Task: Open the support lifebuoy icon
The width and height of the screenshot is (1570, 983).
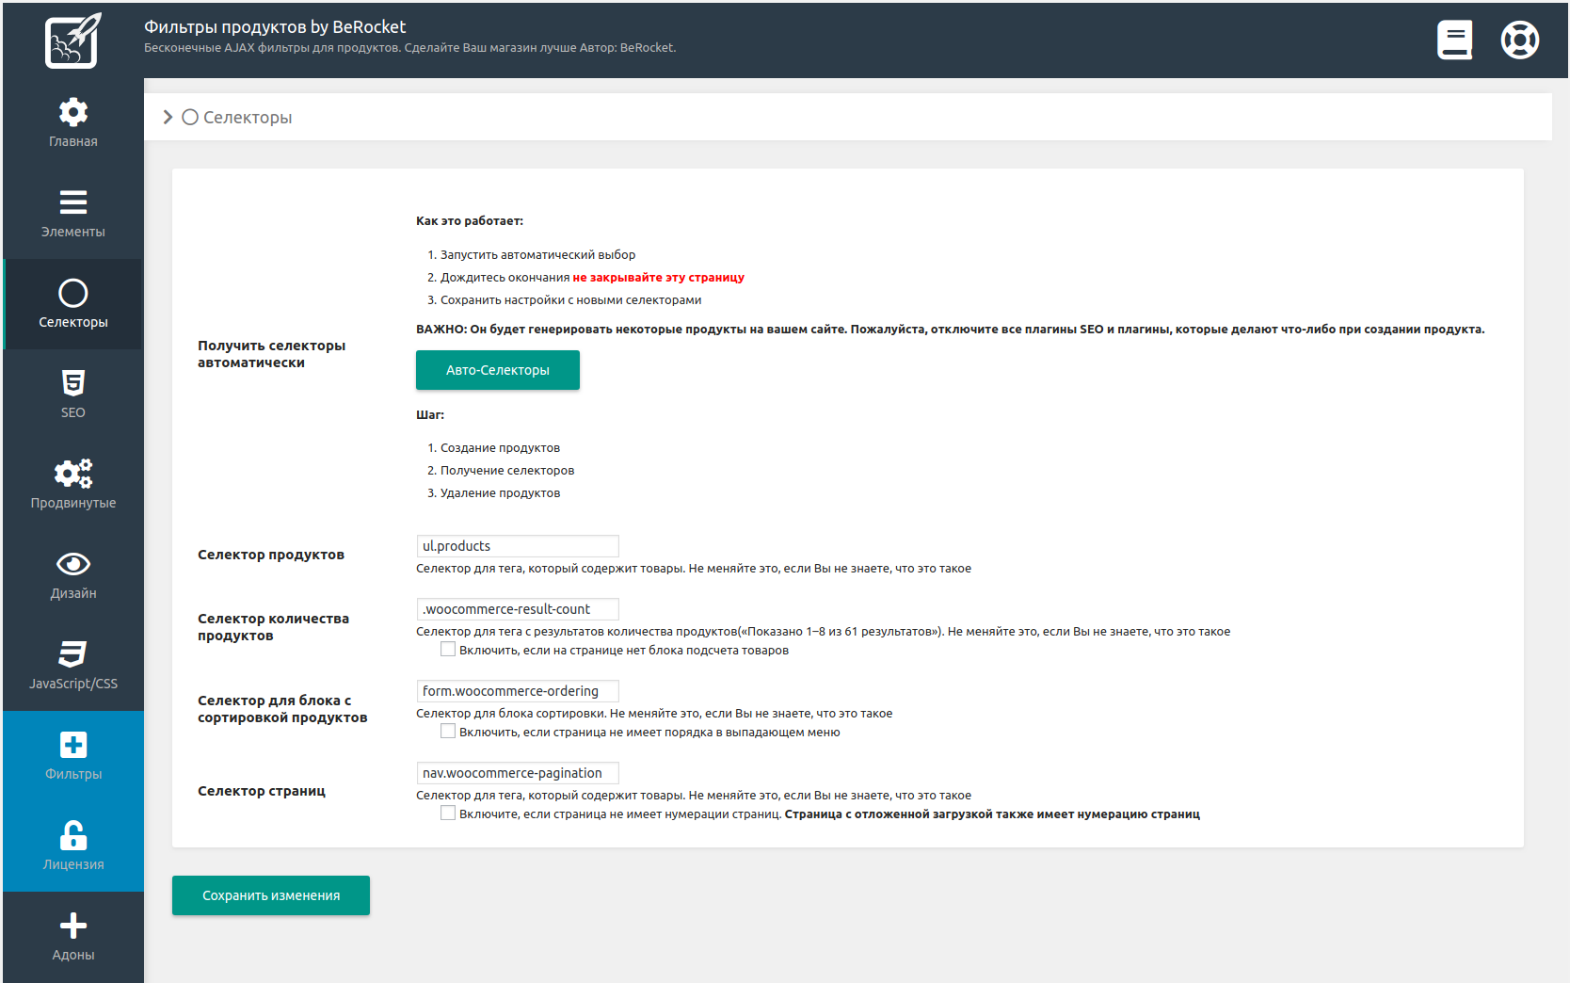Action: pyautogui.click(x=1519, y=40)
